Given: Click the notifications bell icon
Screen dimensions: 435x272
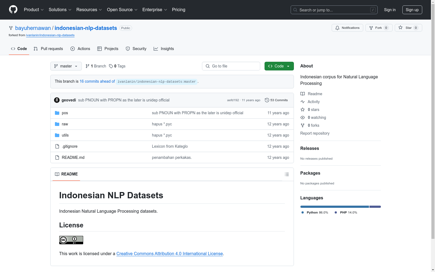Looking at the screenshot, I should pos(337,28).
